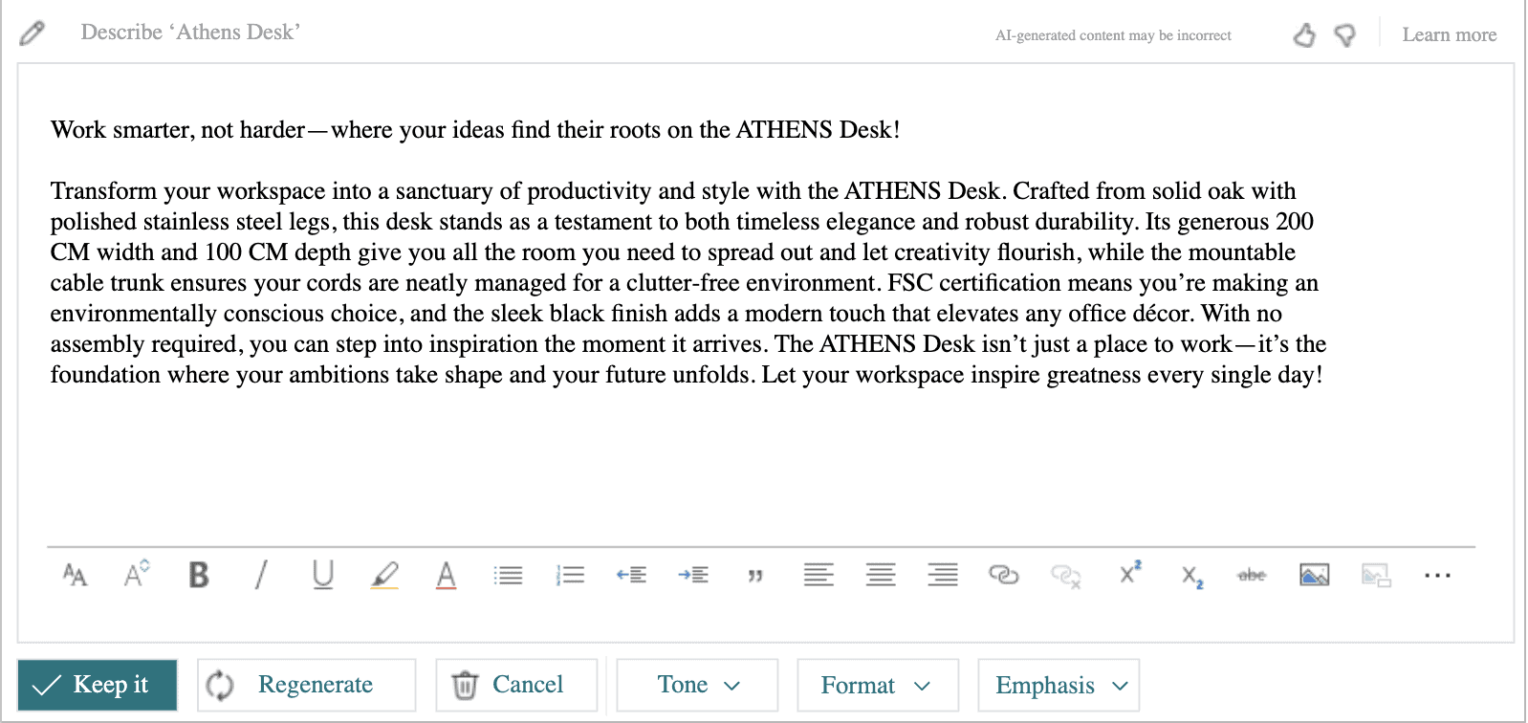Apply subscript formatting

pos(1191,576)
